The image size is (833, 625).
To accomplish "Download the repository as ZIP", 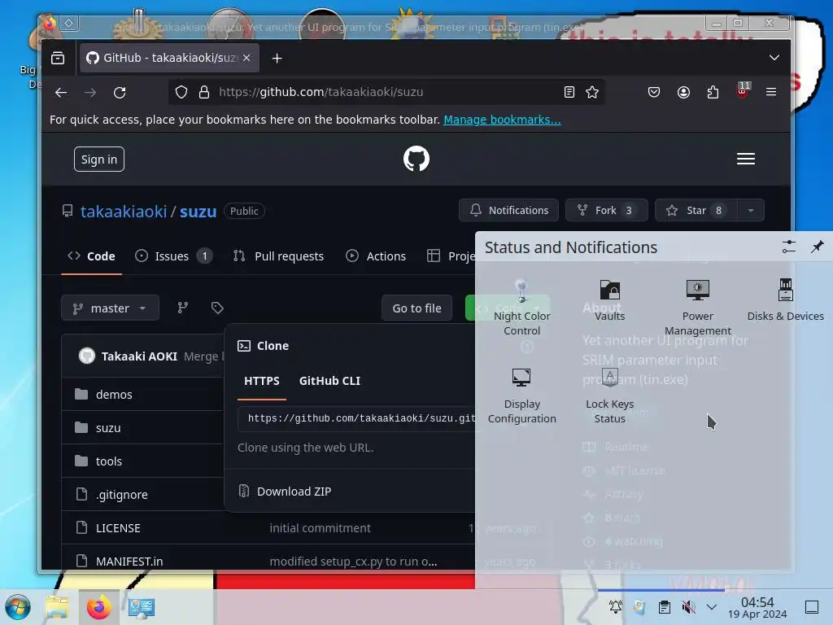I will [x=294, y=492].
